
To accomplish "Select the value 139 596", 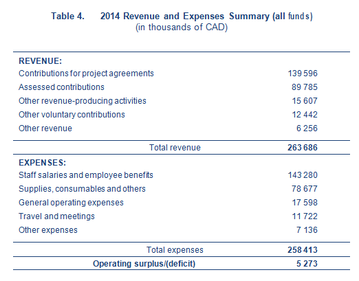I will point(303,74).
